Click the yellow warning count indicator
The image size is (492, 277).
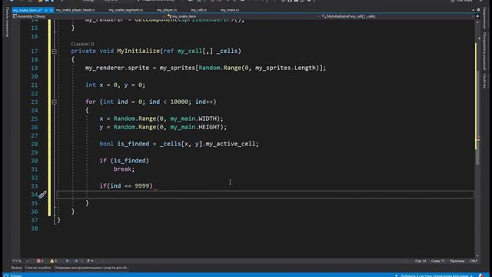tap(53, 261)
